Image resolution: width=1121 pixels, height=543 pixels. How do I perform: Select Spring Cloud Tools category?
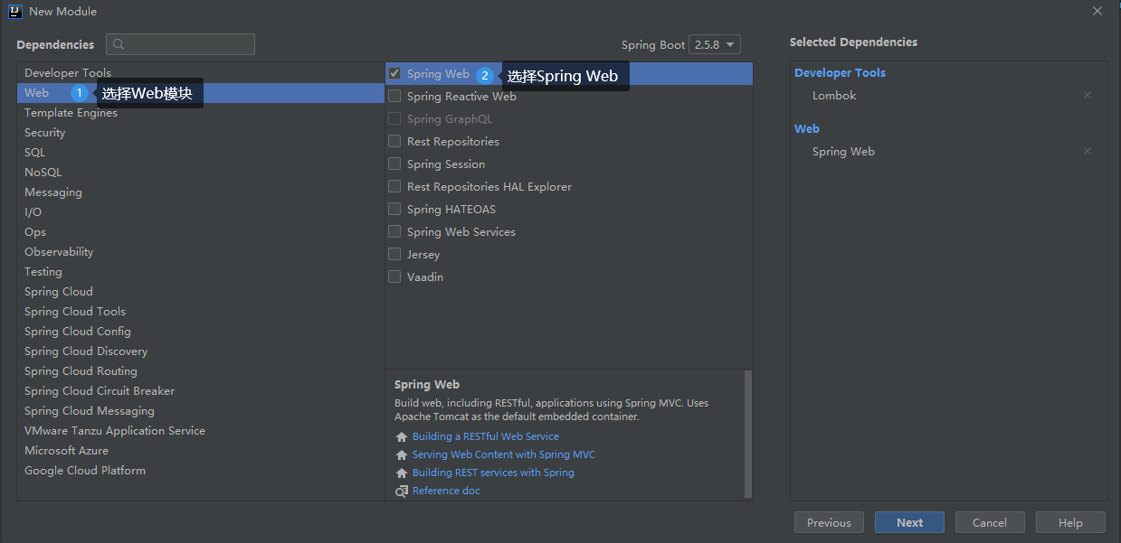(x=201, y=312)
